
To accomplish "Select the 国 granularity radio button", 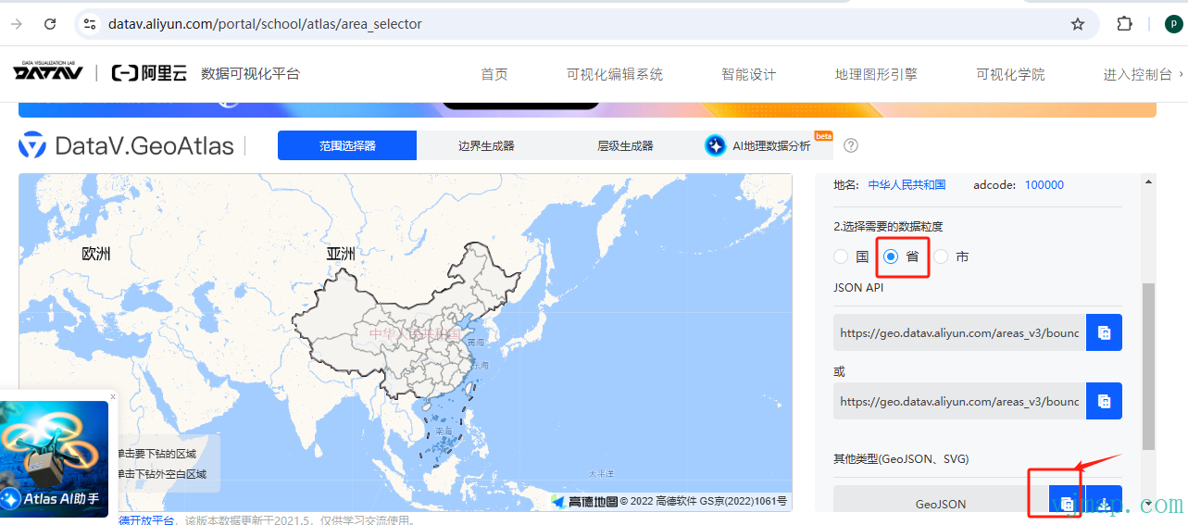I will click(841, 256).
